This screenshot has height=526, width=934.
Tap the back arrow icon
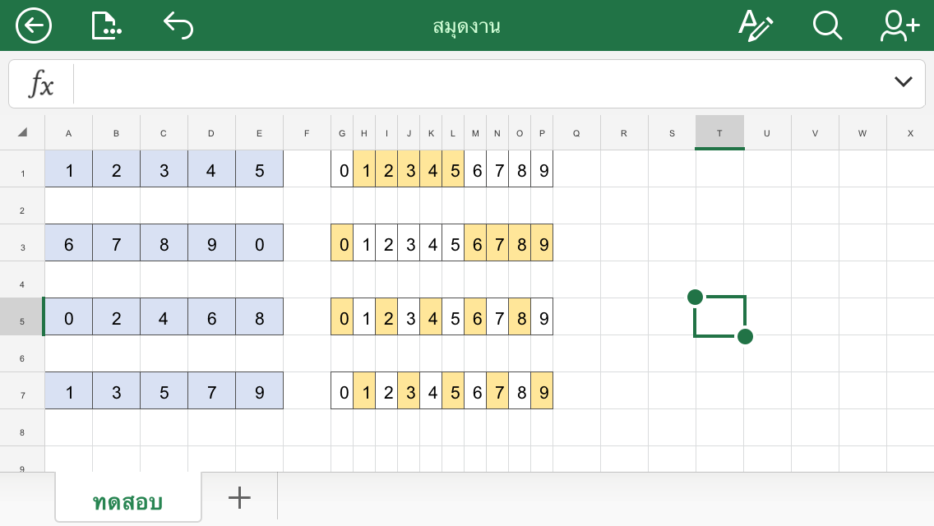(34, 25)
